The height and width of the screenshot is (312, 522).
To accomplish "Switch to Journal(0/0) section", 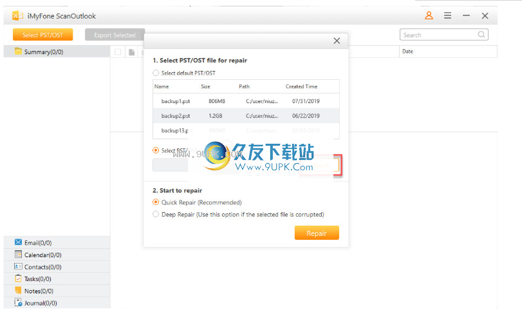I will click(57, 303).
